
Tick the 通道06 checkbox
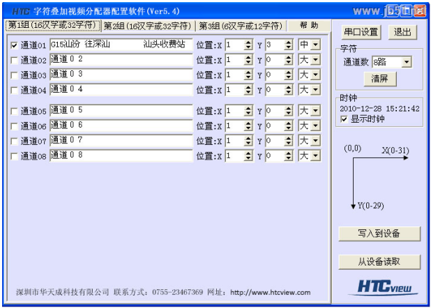14,126
